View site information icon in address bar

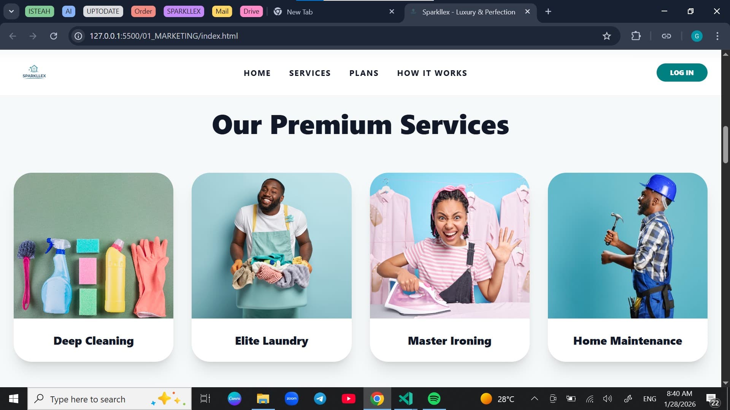[x=78, y=36]
